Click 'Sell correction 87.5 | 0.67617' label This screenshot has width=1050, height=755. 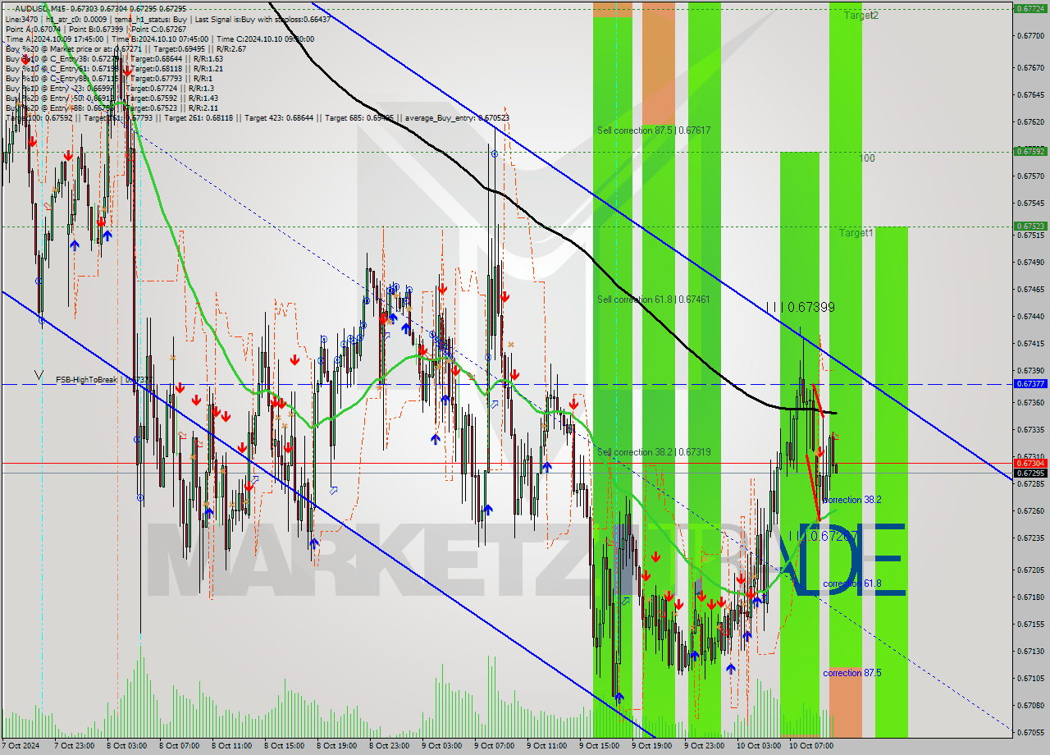click(x=654, y=130)
